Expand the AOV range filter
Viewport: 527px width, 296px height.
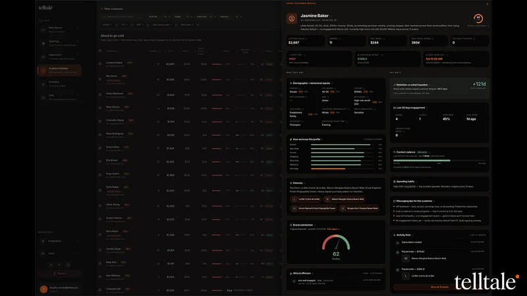click(140, 24)
